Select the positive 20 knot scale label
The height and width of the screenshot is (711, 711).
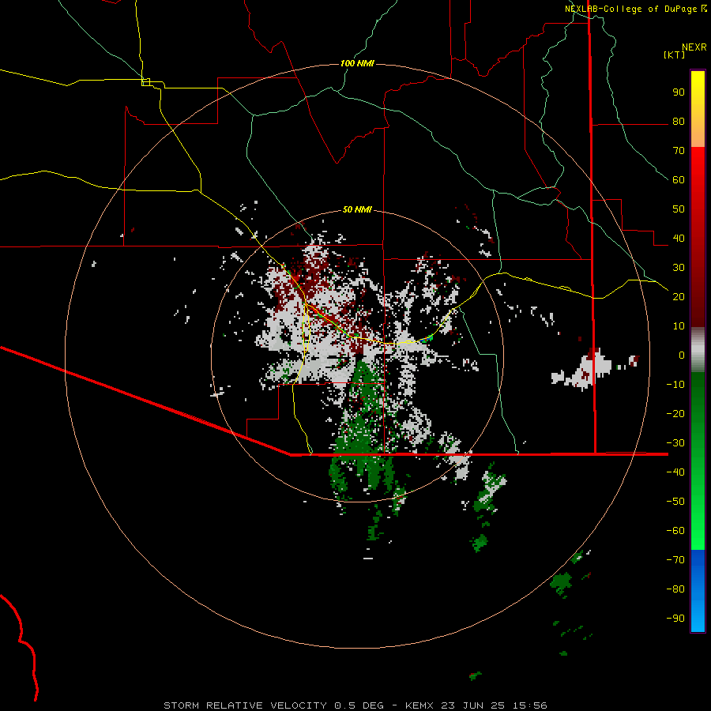click(x=679, y=296)
